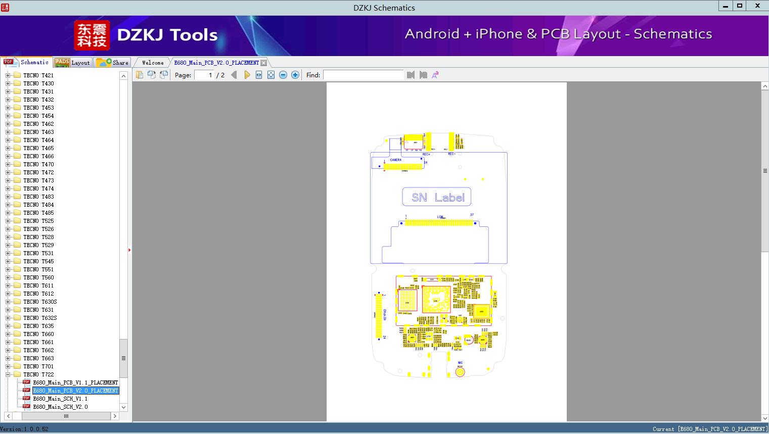Expand the TECNO T453 folder

coord(8,108)
